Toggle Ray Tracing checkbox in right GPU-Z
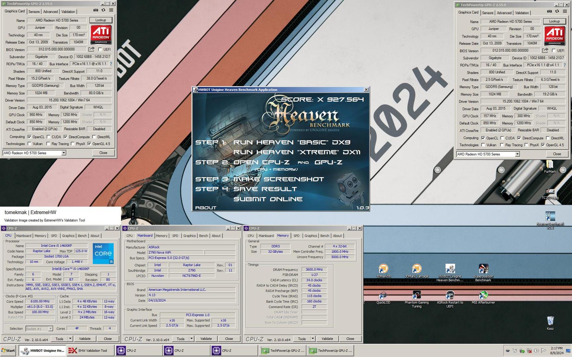 pos(502,145)
